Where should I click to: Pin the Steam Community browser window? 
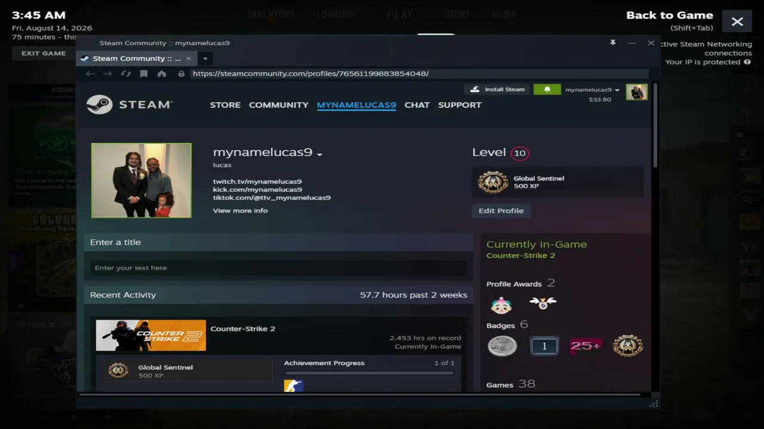point(612,43)
